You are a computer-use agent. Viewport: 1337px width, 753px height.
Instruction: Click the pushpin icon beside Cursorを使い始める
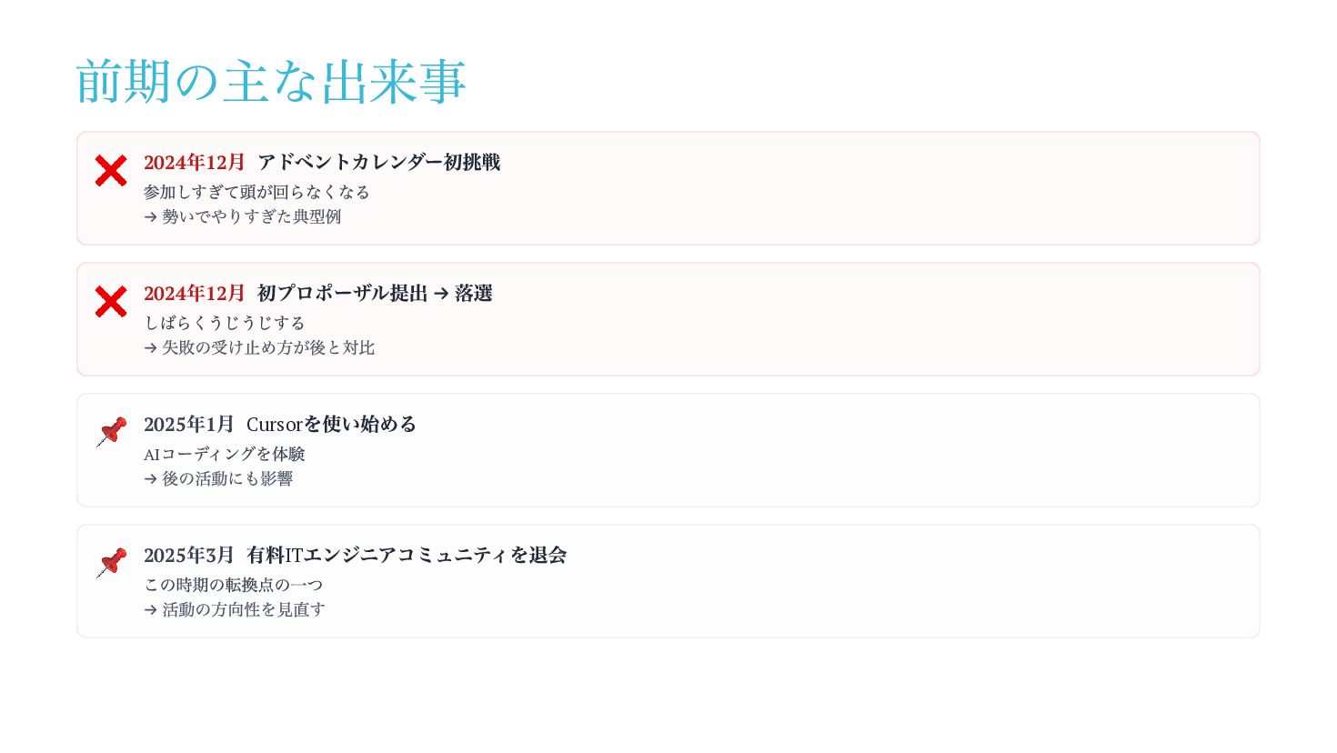coord(111,432)
